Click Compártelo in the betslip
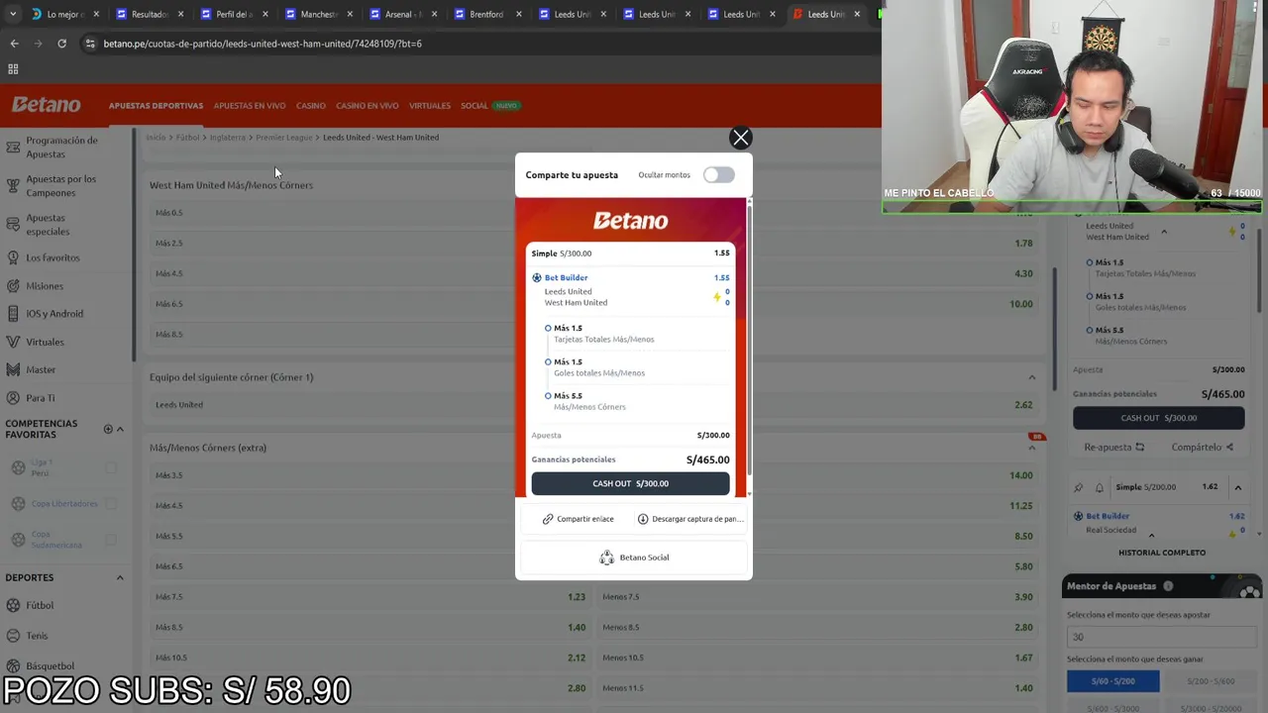 click(1202, 447)
